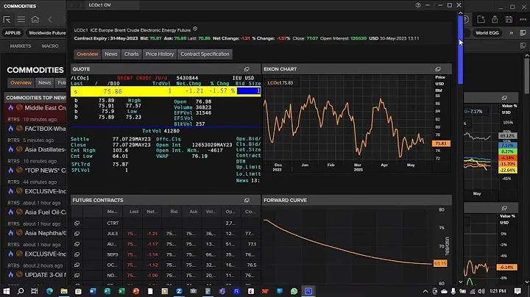This screenshot has width=530, height=297.
Task: Open help icon in LCOc1 OV title bar
Action: click(x=418, y=5)
